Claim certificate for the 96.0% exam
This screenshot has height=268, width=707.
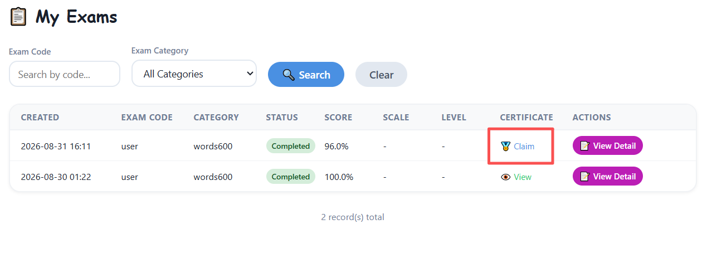click(518, 147)
